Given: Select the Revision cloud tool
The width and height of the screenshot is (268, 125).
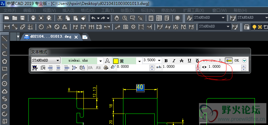Looking at the screenshot, I should 5,91.
